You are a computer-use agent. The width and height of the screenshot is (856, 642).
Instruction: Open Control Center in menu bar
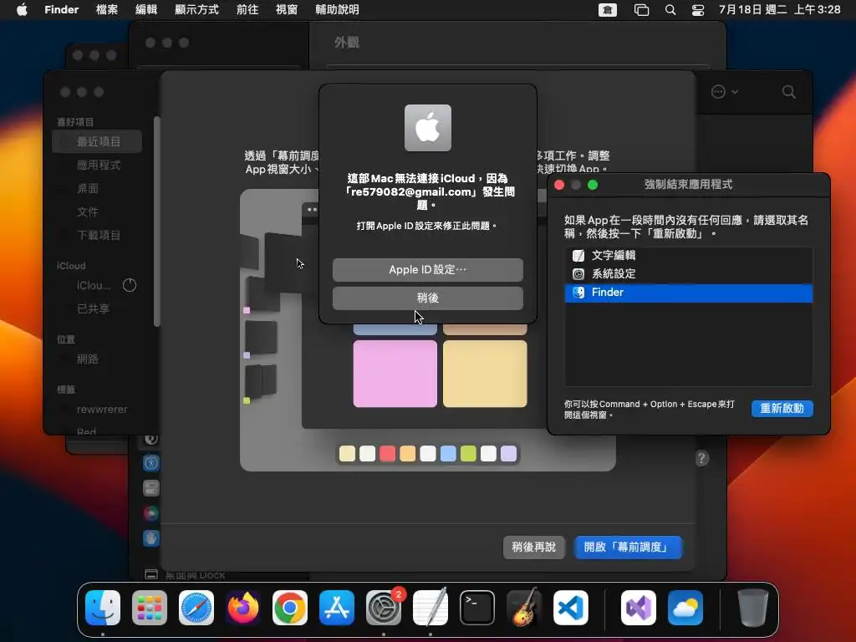[698, 10]
